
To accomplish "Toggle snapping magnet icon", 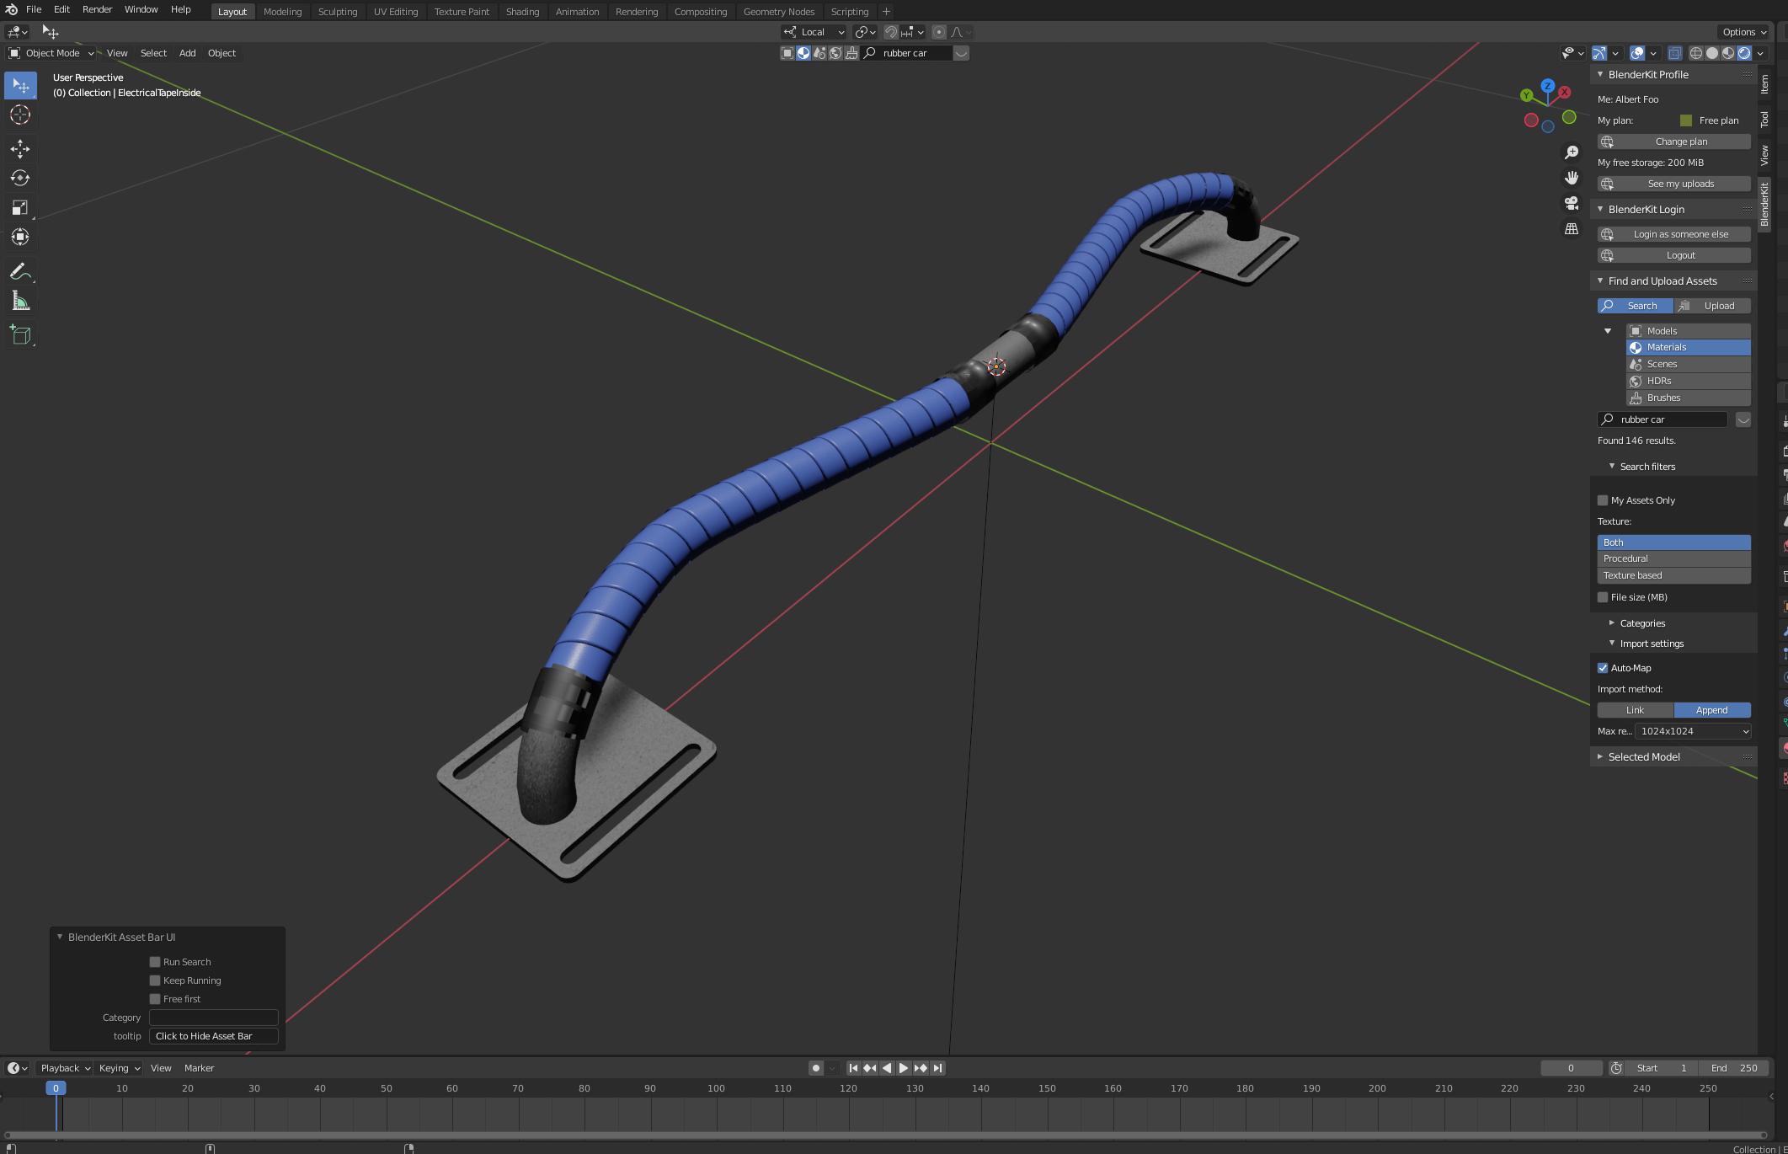I will 890,32.
